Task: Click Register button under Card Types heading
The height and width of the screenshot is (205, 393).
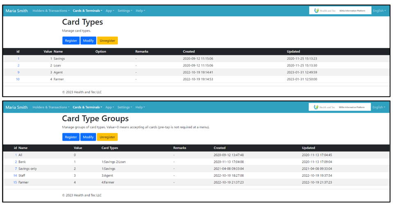Action: 71,41
